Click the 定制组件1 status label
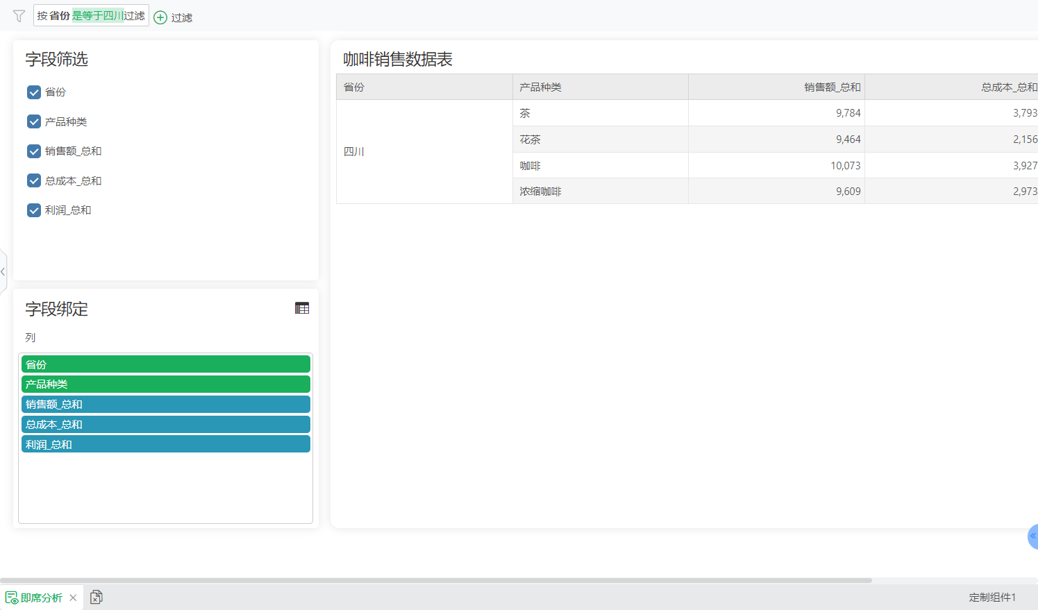The height and width of the screenshot is (610, 1038). (992, 598)
